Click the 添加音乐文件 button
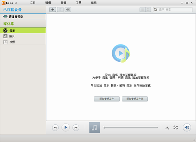 (107, 99)
